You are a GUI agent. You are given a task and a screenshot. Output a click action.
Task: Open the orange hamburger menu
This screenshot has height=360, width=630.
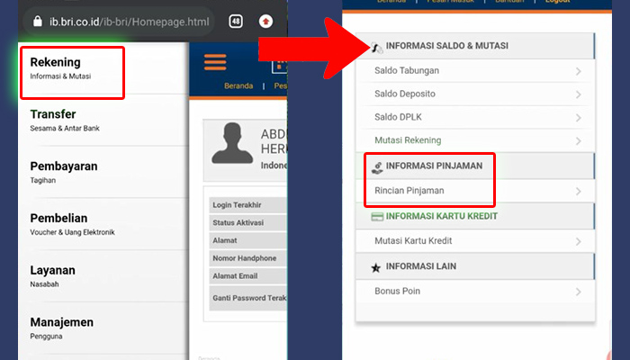[x=215, y=62]
